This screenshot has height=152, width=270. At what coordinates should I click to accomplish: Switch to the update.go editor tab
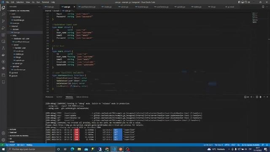(x=181, y=7)
